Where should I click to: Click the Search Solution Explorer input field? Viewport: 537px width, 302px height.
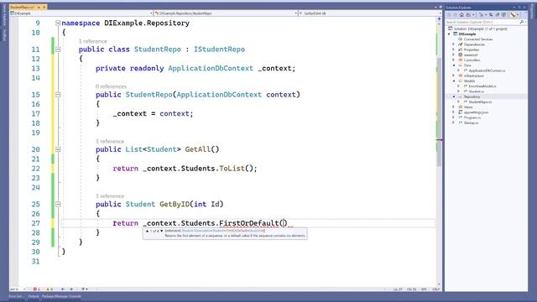click(482, 22)
